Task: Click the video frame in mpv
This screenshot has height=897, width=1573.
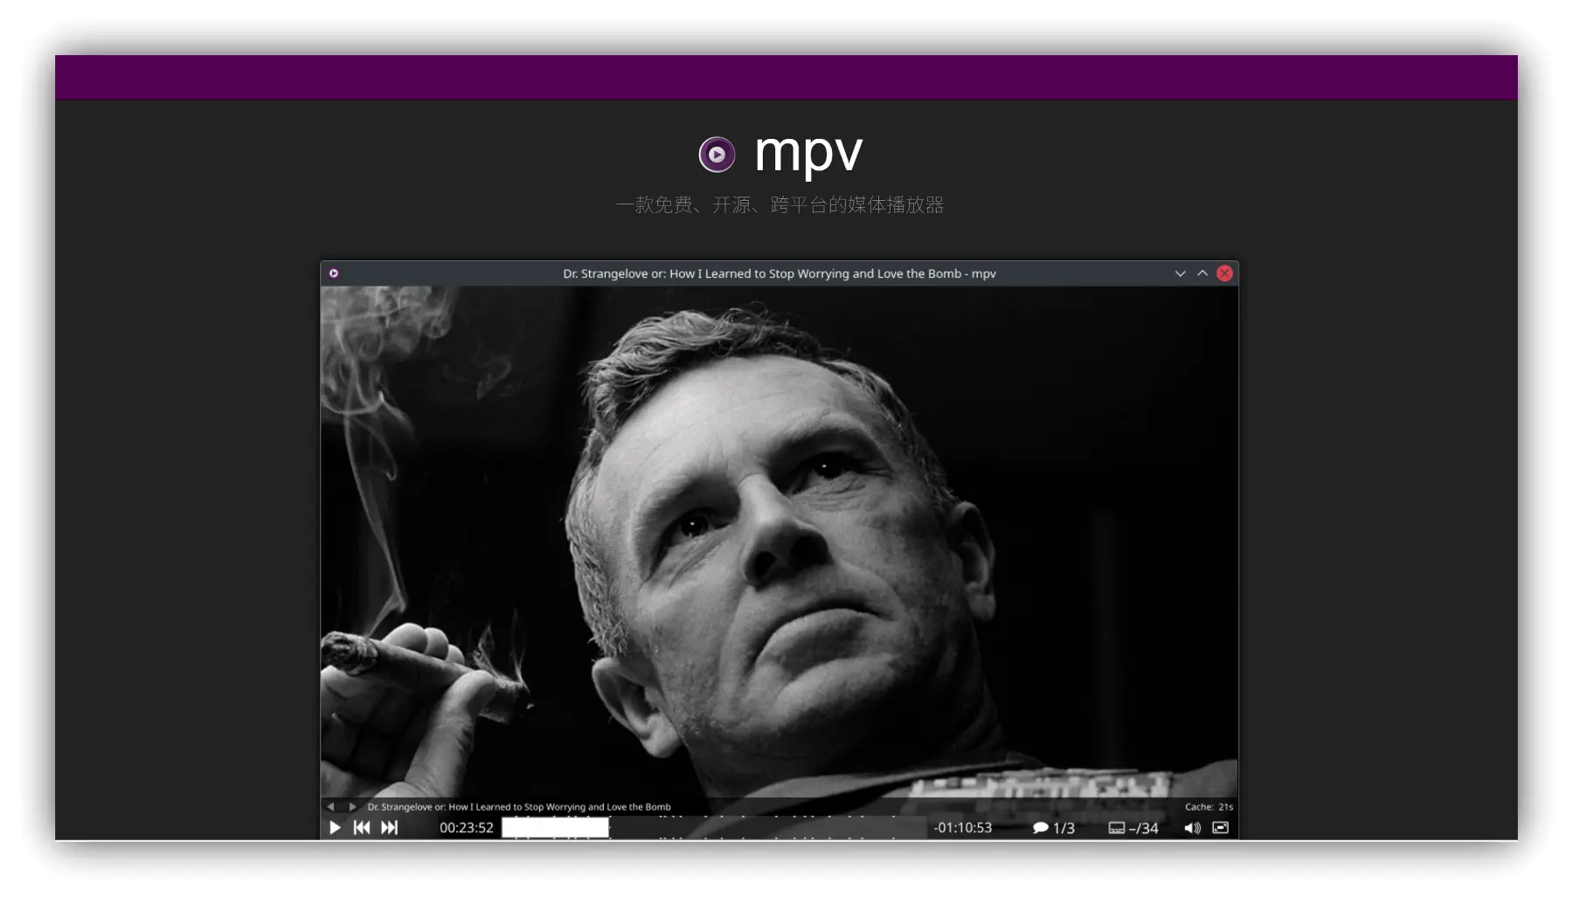Action: 780,542
